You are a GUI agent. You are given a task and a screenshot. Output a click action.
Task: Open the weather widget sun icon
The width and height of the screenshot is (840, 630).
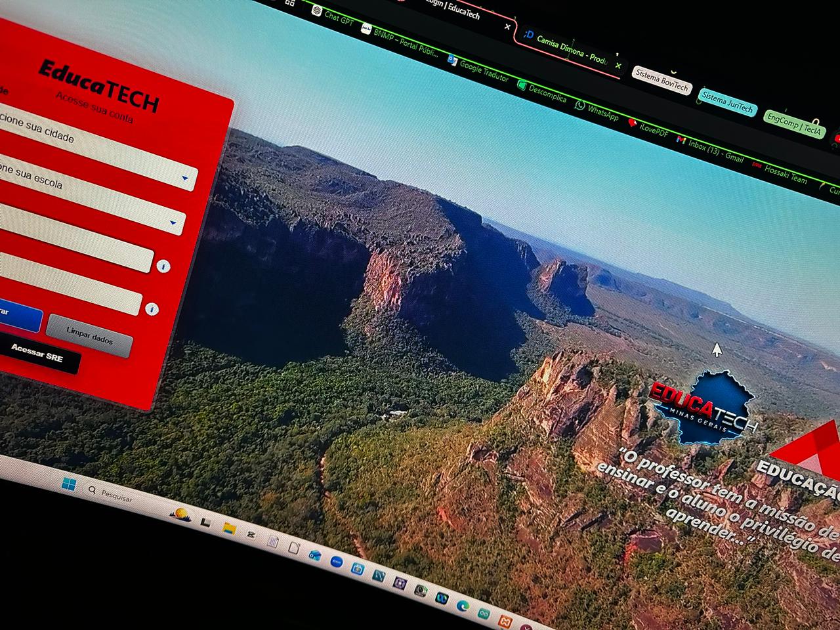[180, 514]
